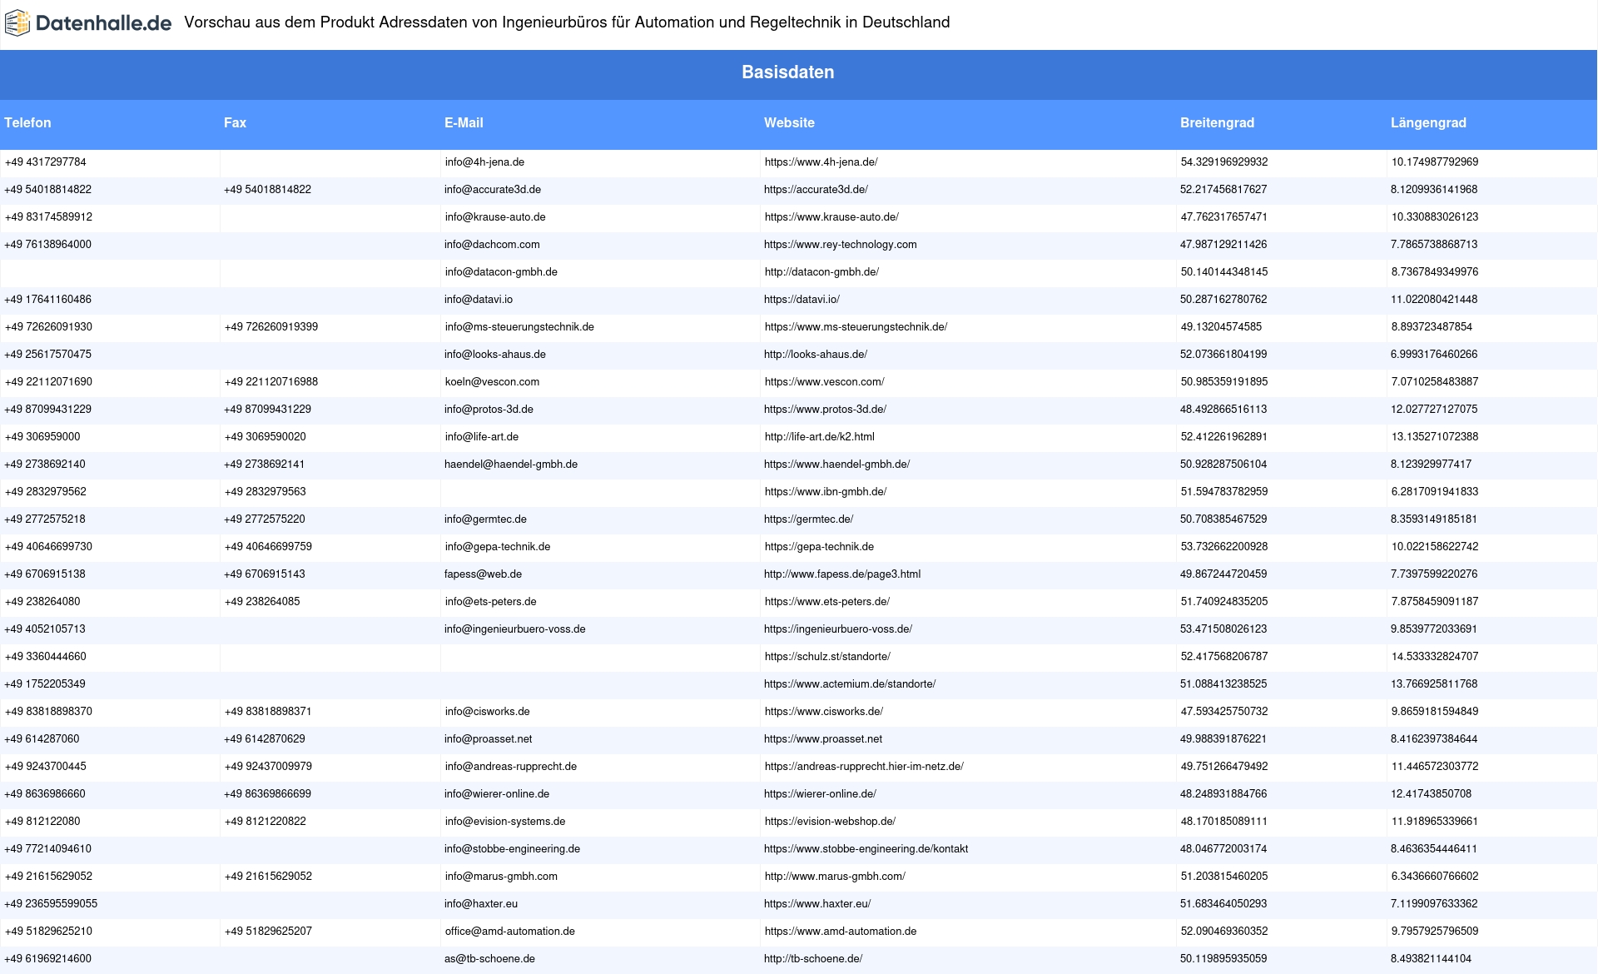Select email info@ets-peters.de

coord(491,602)
